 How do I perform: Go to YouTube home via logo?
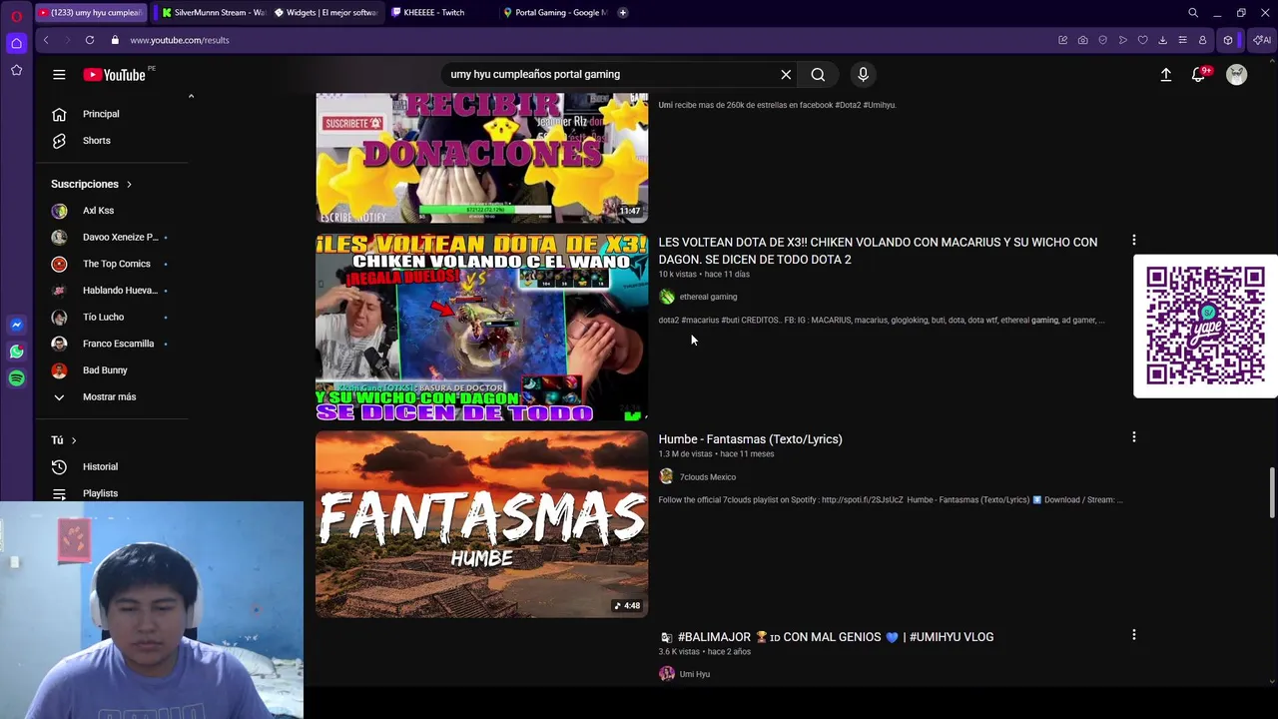click(116, 75)
